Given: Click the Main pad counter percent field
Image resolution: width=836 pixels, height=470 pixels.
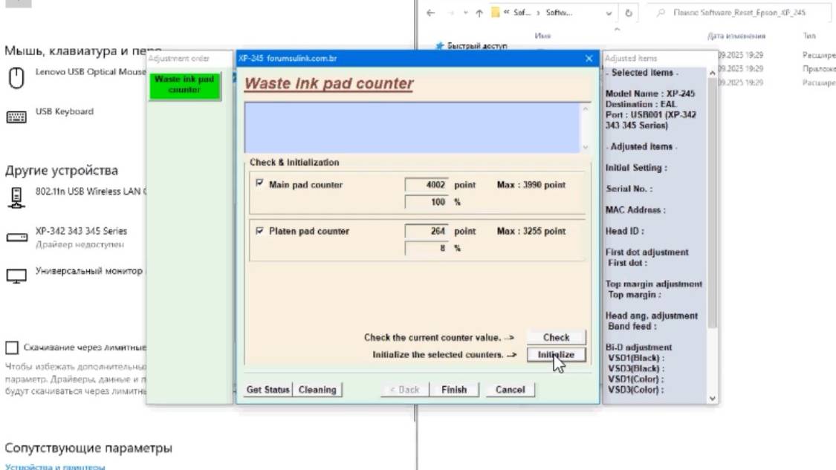Looking at the screenshot, I should pos(427,202).
